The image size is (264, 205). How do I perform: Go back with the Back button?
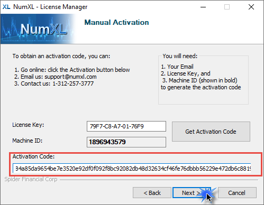pos(152,193)
